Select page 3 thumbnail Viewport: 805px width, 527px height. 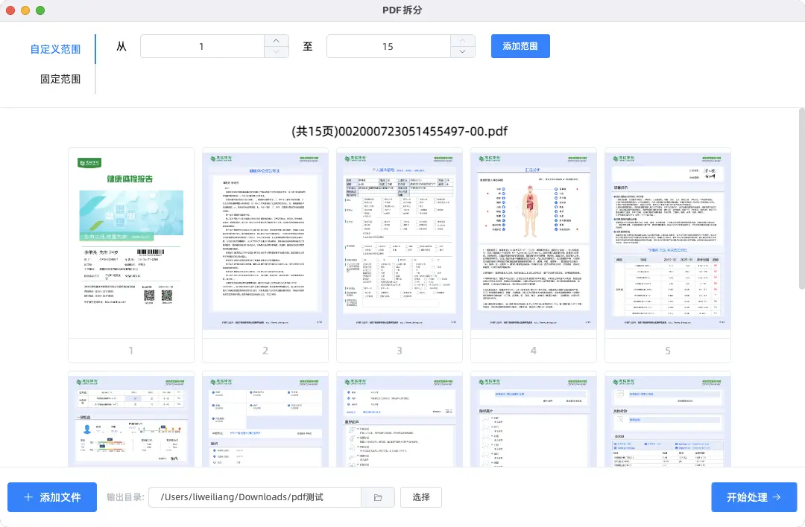[x=400, y=255]
